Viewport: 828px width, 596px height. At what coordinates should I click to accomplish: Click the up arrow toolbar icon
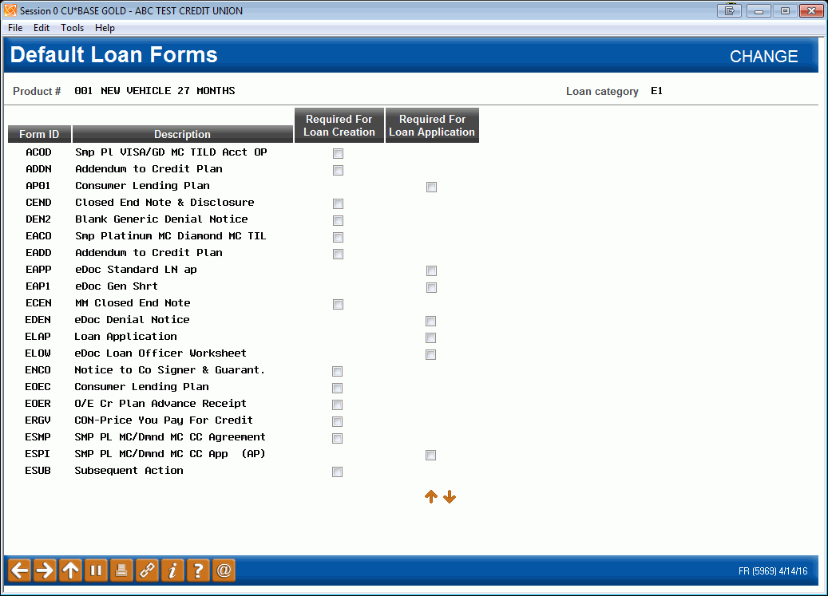(x=70, y=570)
